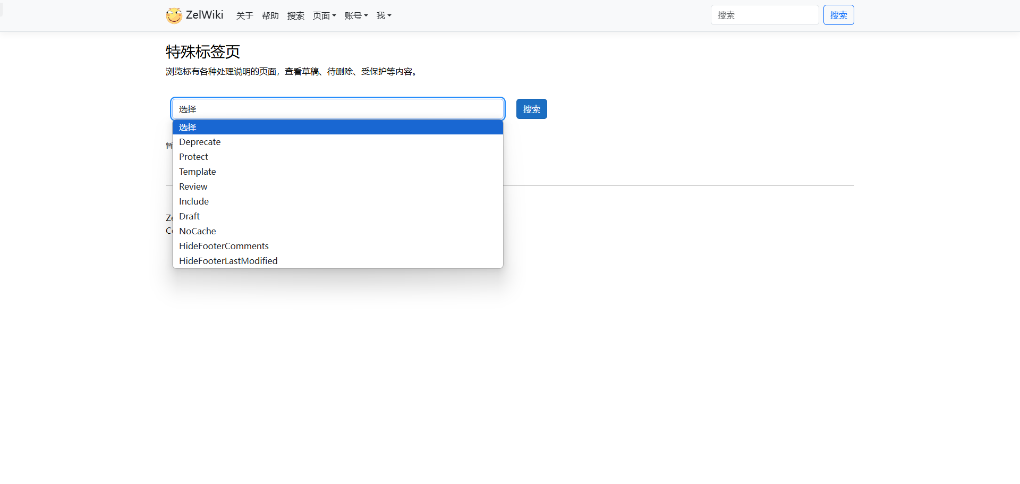The image size is (1020, 484).
Task: Expand the 我 dropdown menu
Action: [384, 15]
